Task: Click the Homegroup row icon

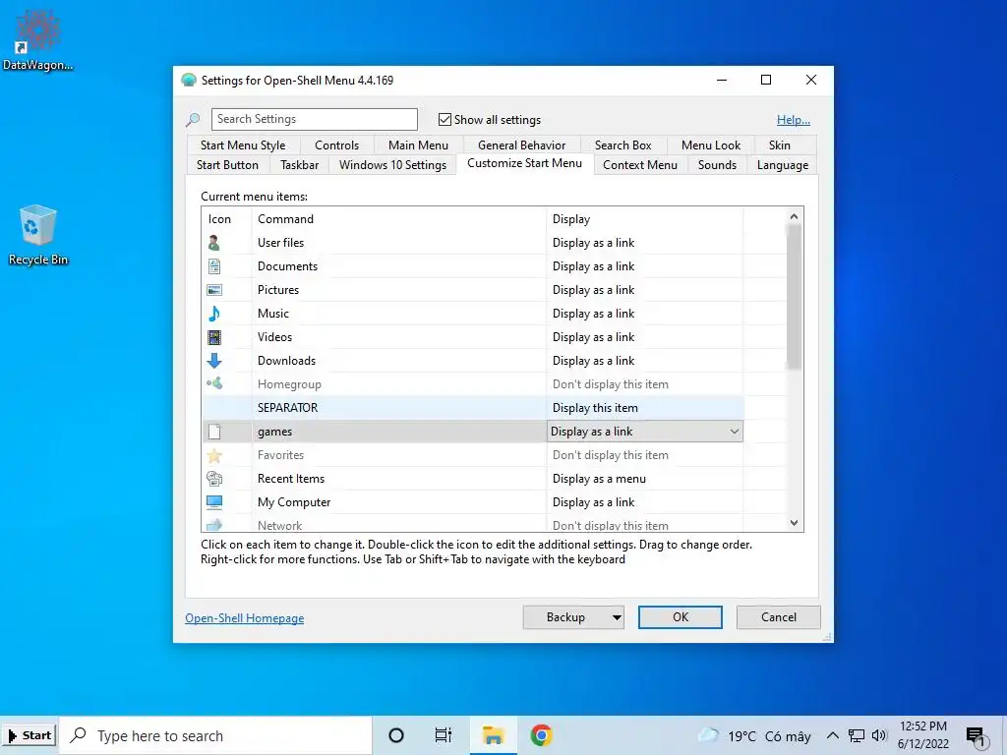Action: click(x=213, y=384)
